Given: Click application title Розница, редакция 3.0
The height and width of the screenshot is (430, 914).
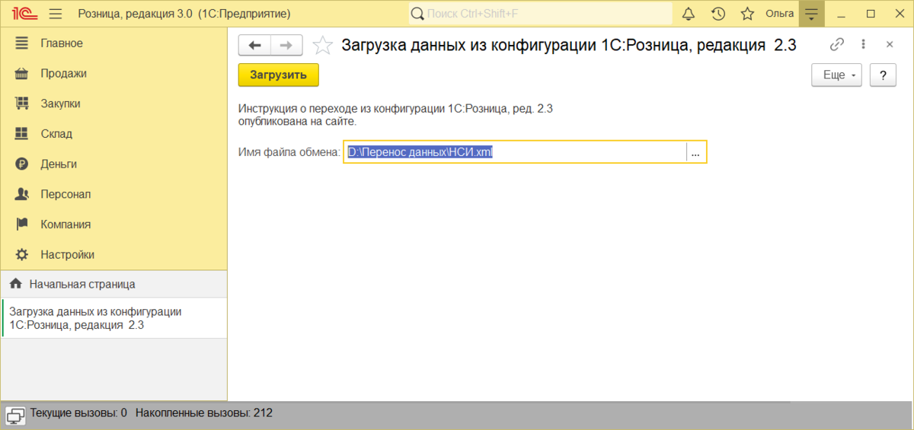Looking at the screenshot, I should pyautogui.click(x=184, y=14).
